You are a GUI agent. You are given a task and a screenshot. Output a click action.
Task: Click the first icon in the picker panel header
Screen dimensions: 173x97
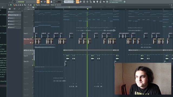pyautogui.click(x=10, y=9)
